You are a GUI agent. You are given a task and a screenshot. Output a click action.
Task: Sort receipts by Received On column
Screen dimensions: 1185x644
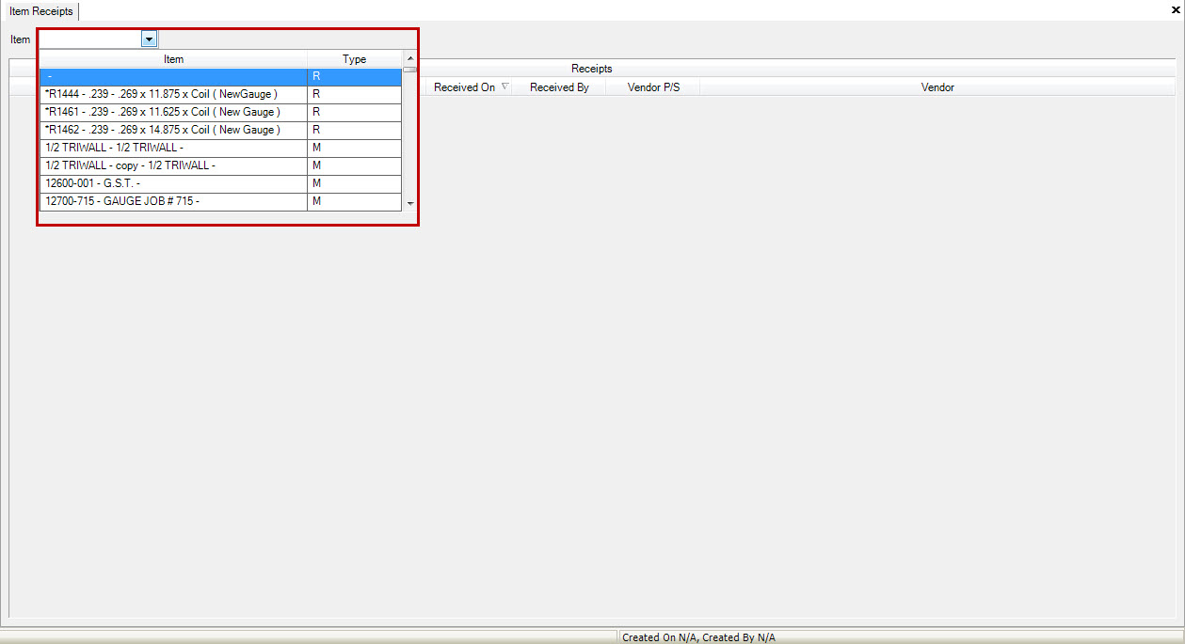[465, 86]
